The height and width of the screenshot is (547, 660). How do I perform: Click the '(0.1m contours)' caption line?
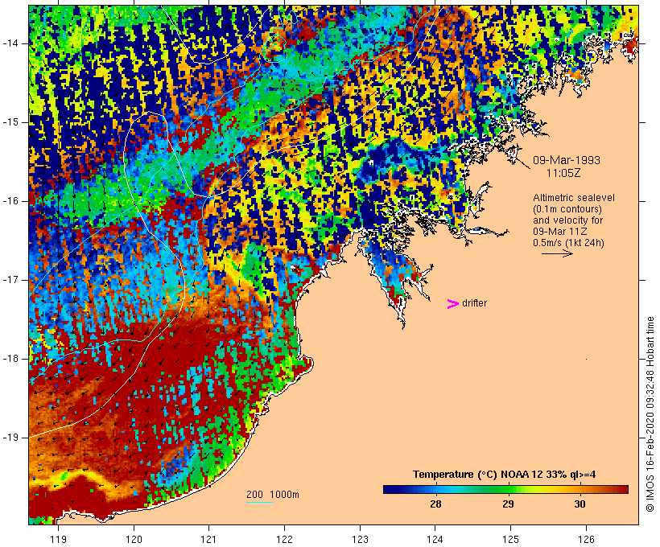pyautogui.click(x=567, y=209)
